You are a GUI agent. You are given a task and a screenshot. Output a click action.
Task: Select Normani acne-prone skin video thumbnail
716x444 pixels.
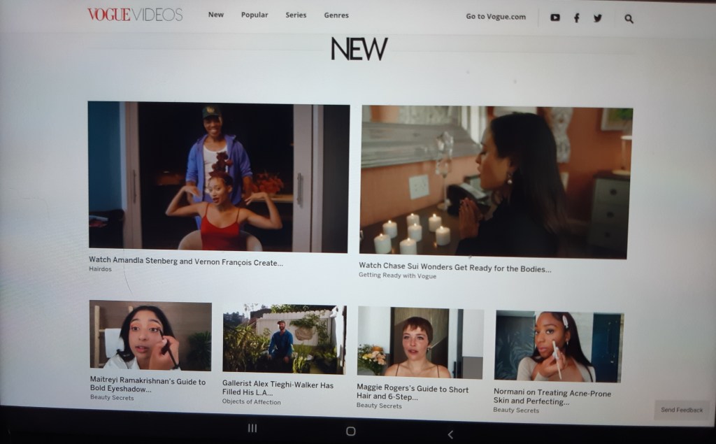559,346
